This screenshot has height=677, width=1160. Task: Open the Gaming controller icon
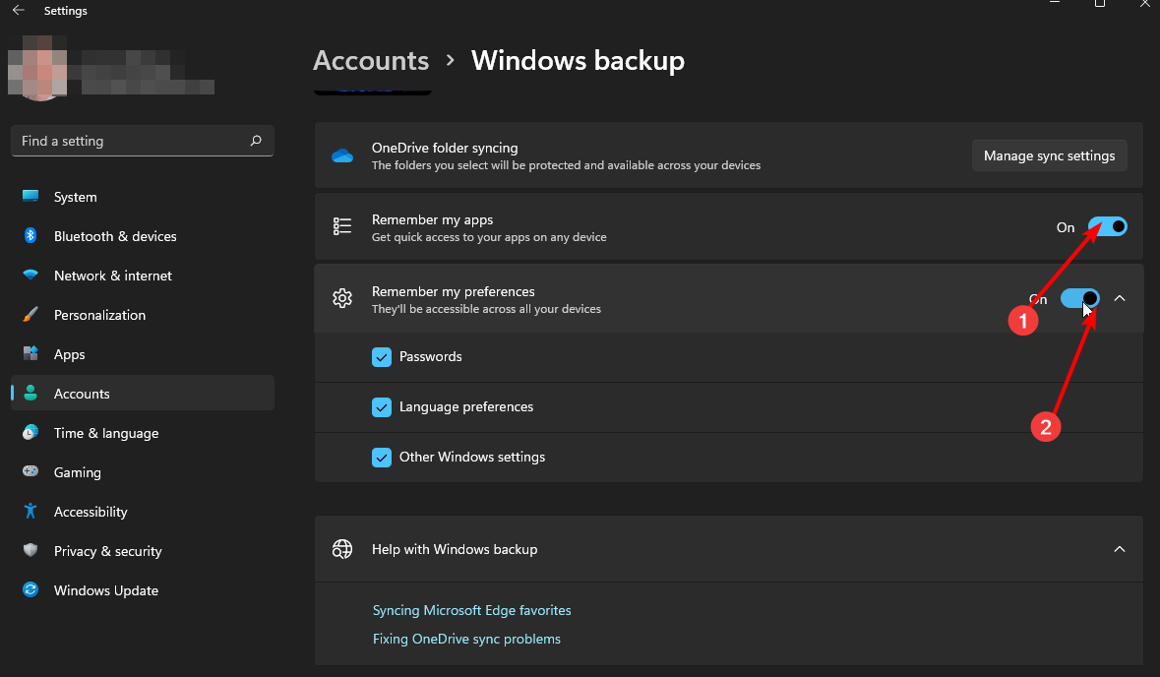[x=31, y=472]
